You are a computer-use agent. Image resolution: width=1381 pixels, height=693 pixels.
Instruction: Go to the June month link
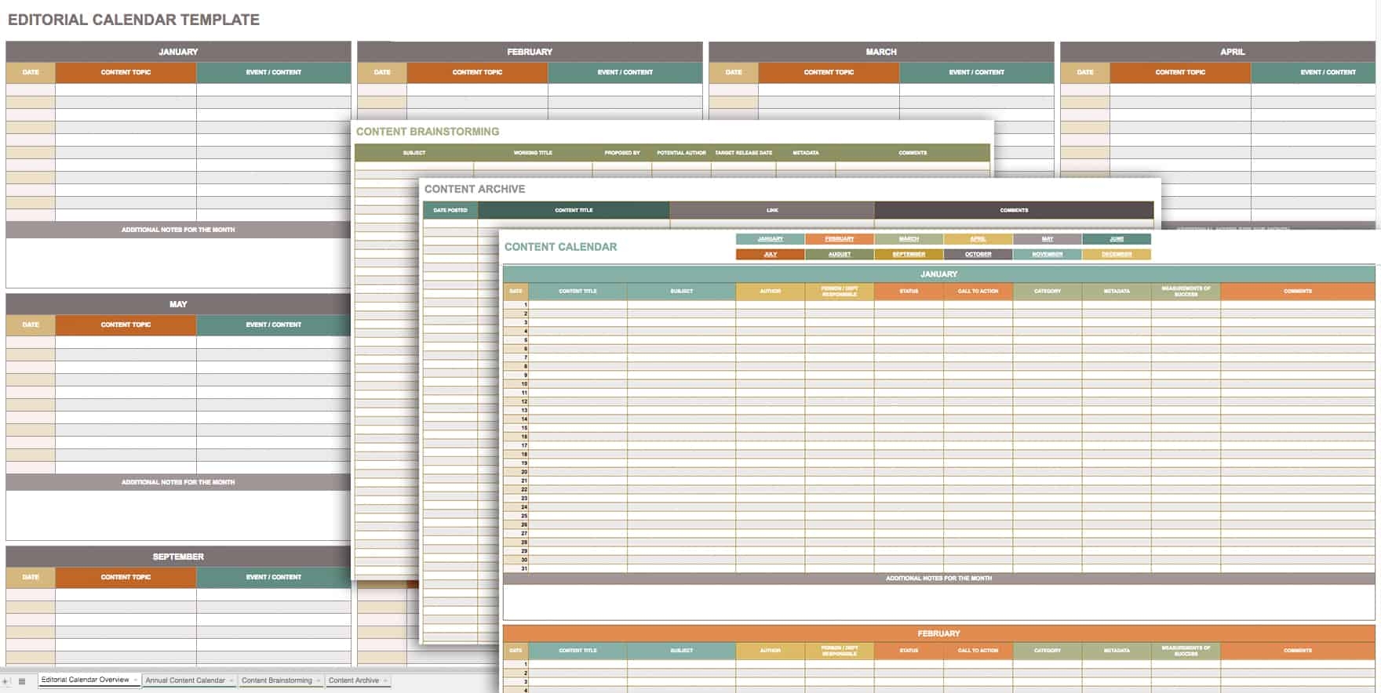1116,239
